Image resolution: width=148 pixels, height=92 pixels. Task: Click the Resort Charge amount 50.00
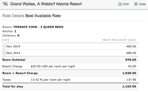pyautogui.click(x=132, y=66)
